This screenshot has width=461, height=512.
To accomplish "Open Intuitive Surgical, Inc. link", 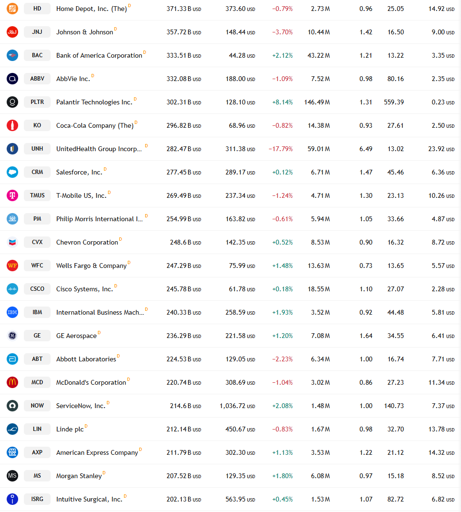I will [89, 499].
